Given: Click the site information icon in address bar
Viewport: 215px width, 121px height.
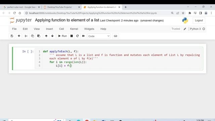Looking at the screenshot, I should pyautogui.click(x=27, y=13).
